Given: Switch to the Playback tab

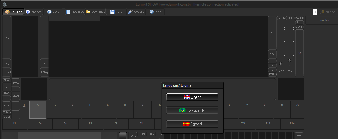Looking at the screenshot, I should 28,12.
